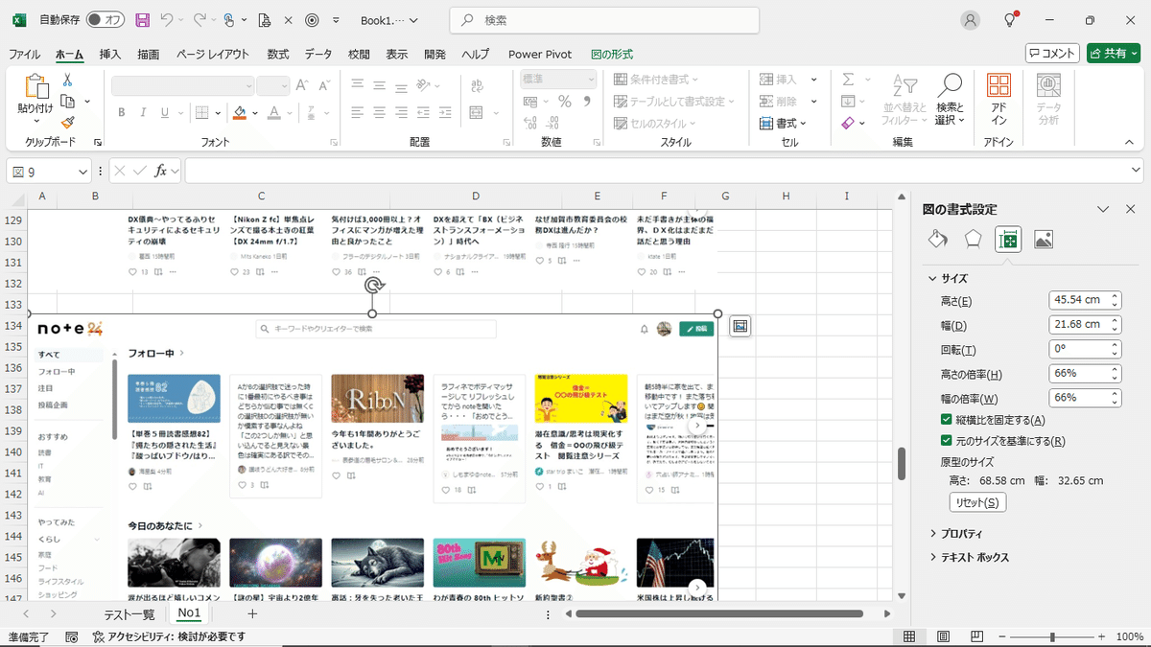The image size is (1151, 647).
Task: Click the zoom out minus button
Action: [x=1002, y=636]
